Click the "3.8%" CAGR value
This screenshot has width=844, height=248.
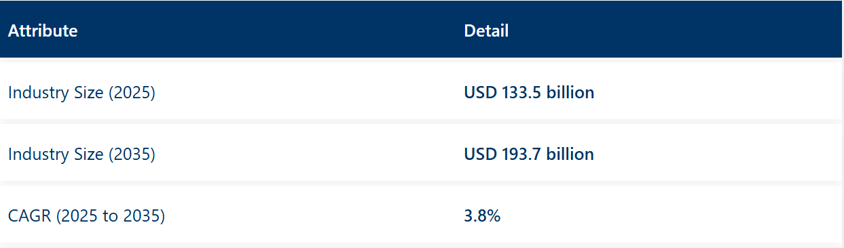482,217
